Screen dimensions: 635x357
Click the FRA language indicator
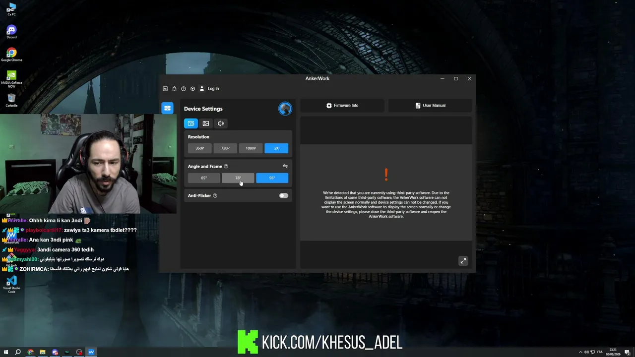coord(600,352)
